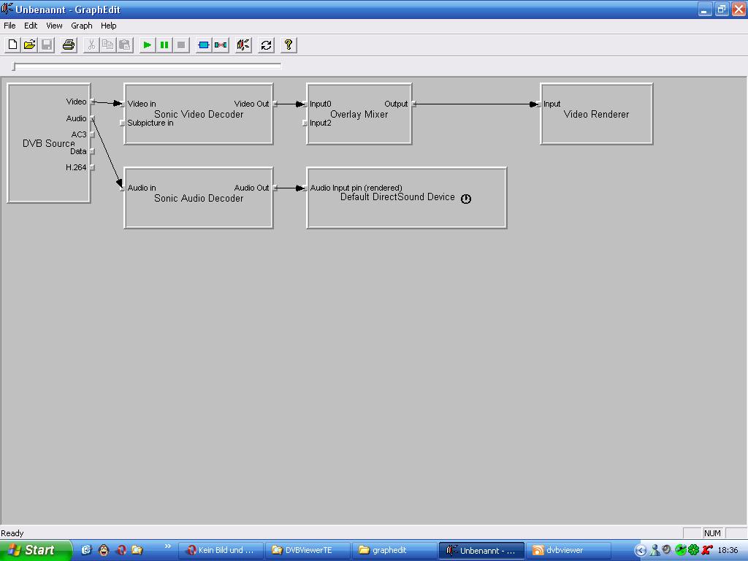The height and width of the screenshot is (561, 748).
Task: Open the File menu
Action: click(x=9, y=26)
